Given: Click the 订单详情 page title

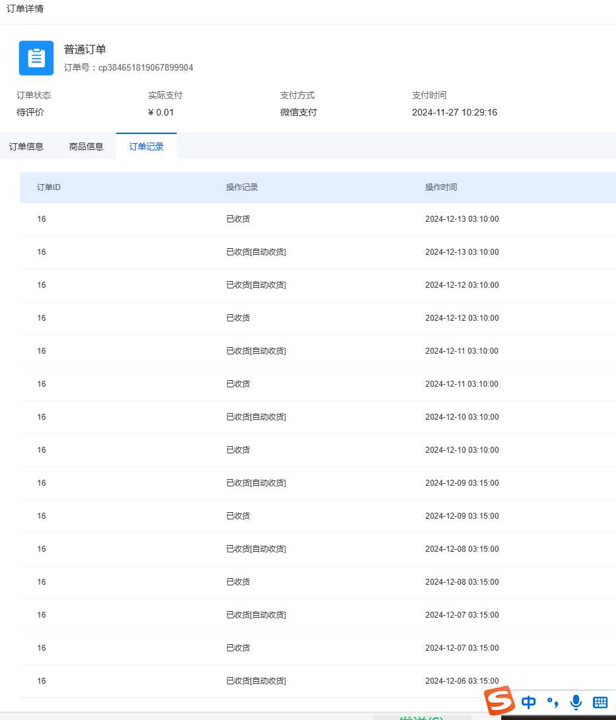Looking at the screenshot, I should 25,9.
